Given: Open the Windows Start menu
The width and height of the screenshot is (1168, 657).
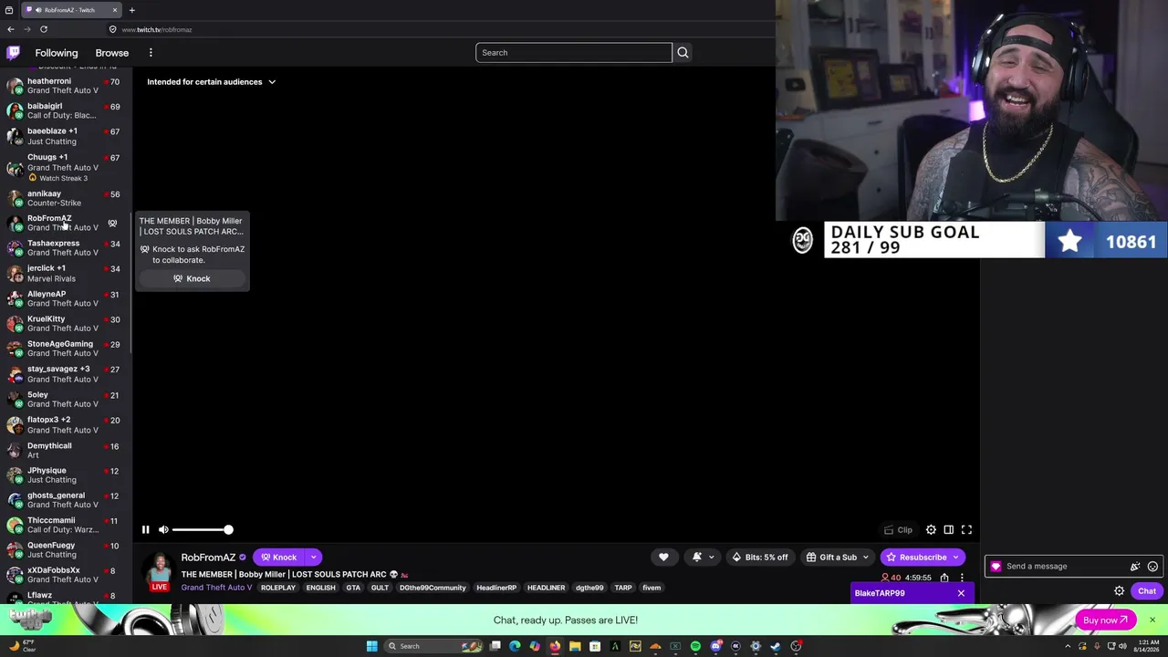Looking at the screenshot, I should point(371,646).
